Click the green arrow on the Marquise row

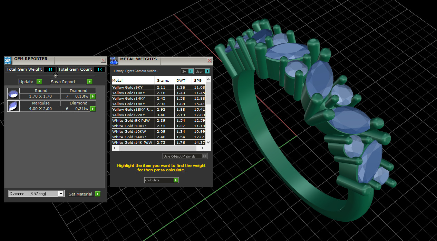pyautogui.click(x=93, y=109)
